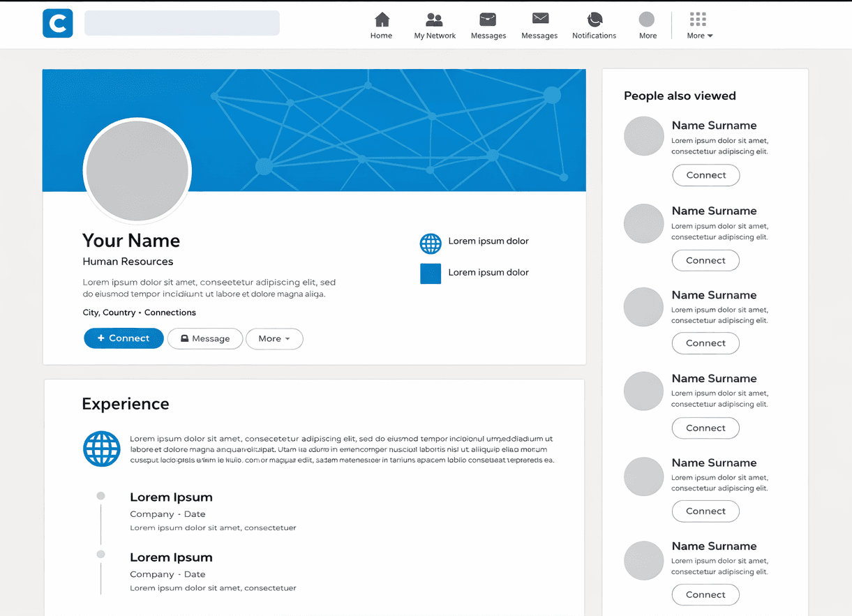Open the large profile photo placeholder
The image size is (852, 616).
click(137, 171)
